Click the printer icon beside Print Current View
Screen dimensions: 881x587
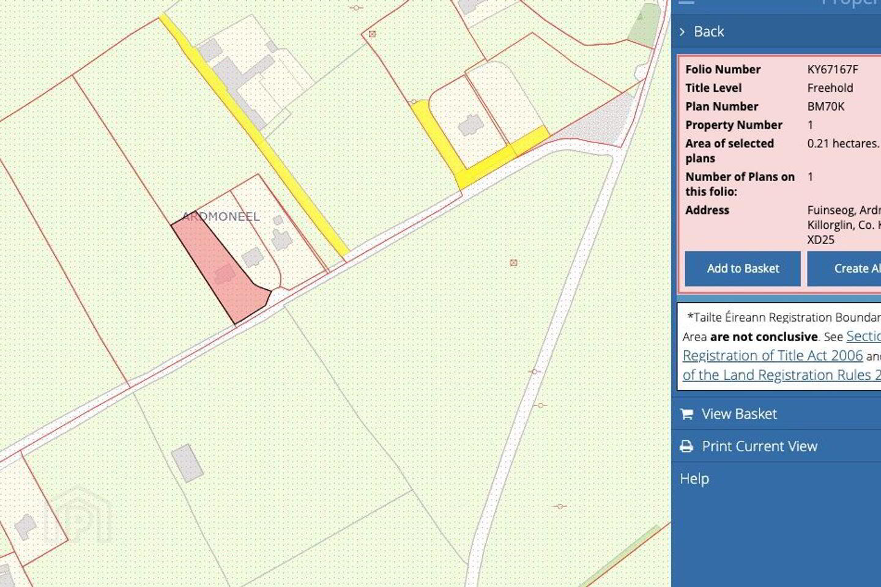[686, 446]
